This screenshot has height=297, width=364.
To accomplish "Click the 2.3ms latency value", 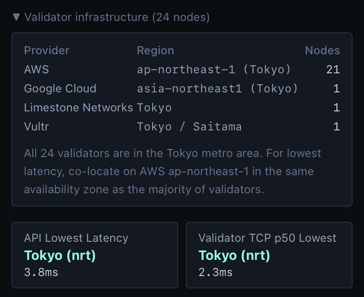I will (215, 272).
